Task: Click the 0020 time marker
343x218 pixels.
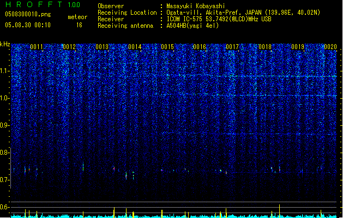Action: (330, 47)
